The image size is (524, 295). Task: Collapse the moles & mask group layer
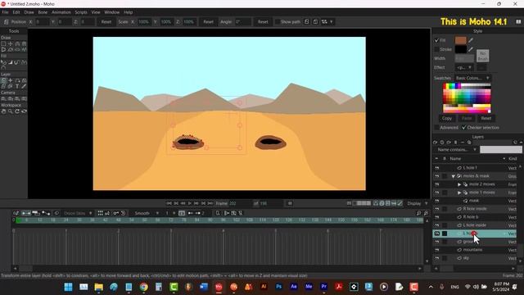click(453, 176)
